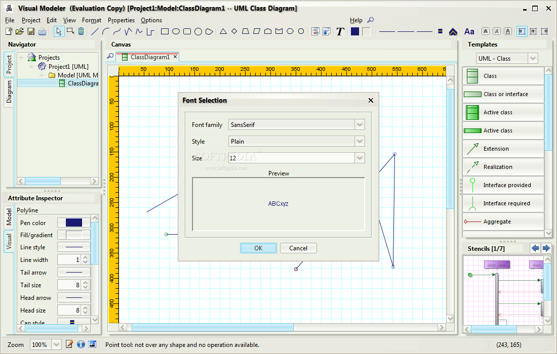Screen dimensions: 557x354
Task: Select the S-curve drawing tool
Action: click(x=117, y=31)
